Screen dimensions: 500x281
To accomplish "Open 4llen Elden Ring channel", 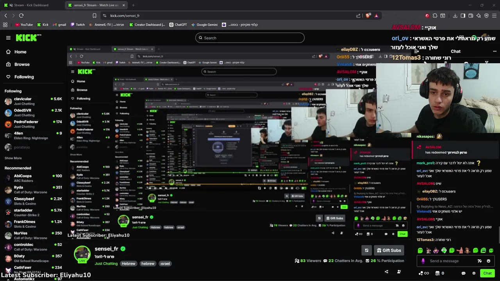I will coord(33,135).
